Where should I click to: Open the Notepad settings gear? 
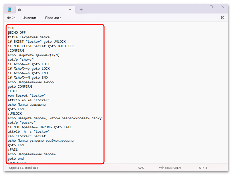(x=223, y=17)
